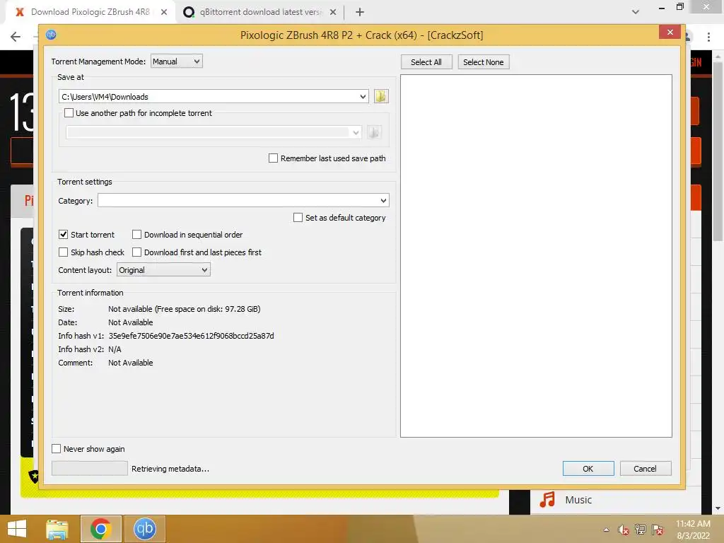Image resolution: width=724 pixels, height=543 pixels.
Task: Click the qBittorrent logo in dialog title bar
Action: click(51, 35)
